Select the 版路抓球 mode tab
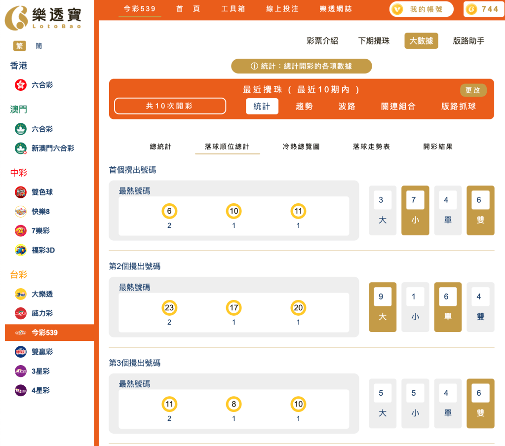The width and height of the screenshot is (505, 446). [x=459, y=106]
